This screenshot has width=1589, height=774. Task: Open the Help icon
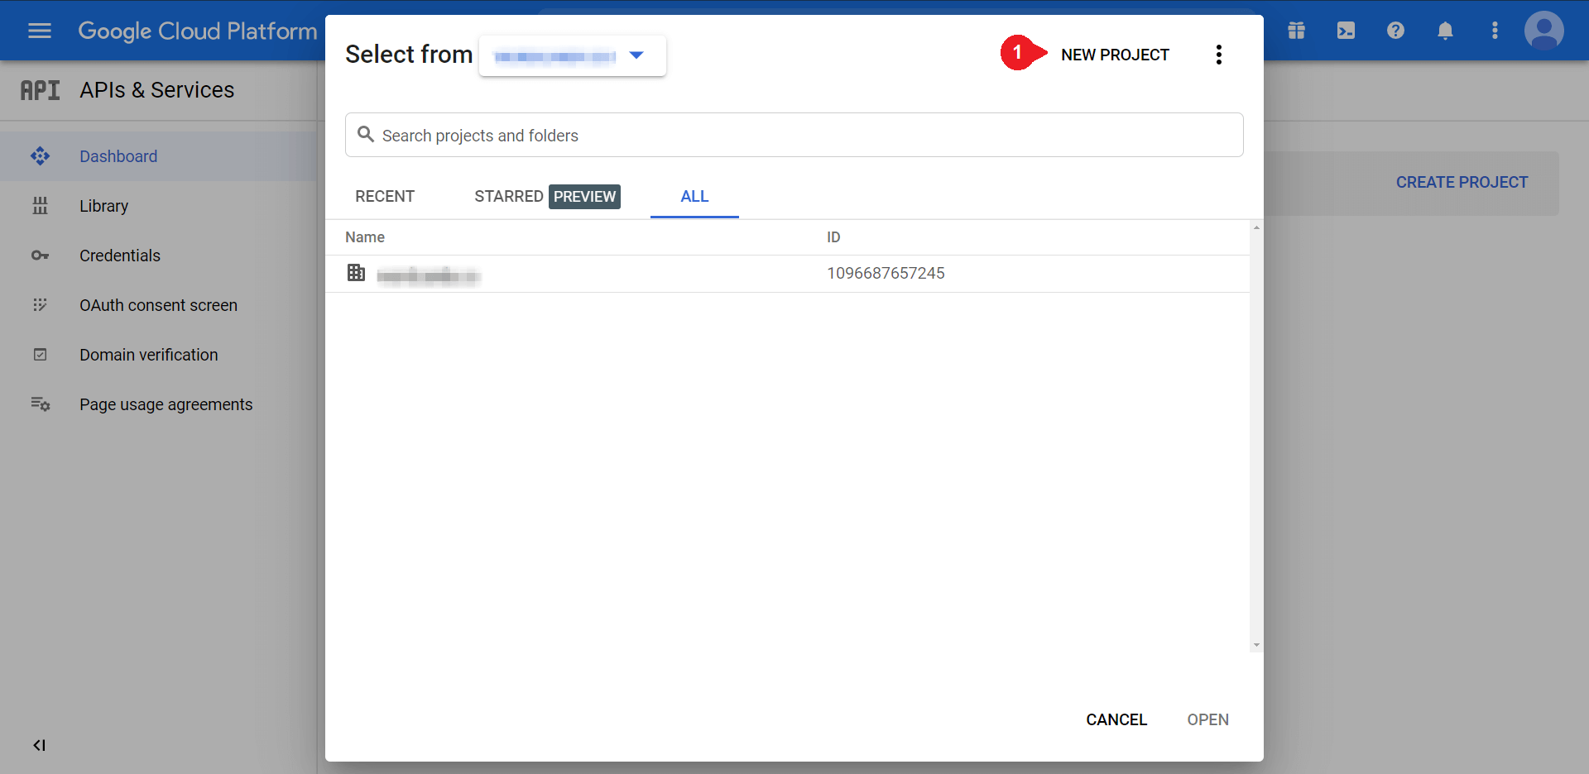pyautogui.click(x=1395, y=31)
